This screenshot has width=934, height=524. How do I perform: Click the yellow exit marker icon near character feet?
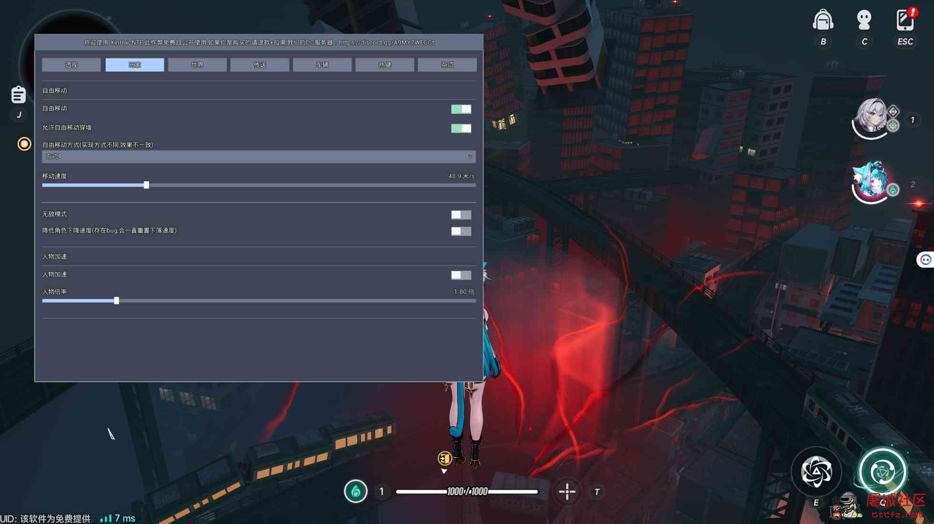(444, 458)
